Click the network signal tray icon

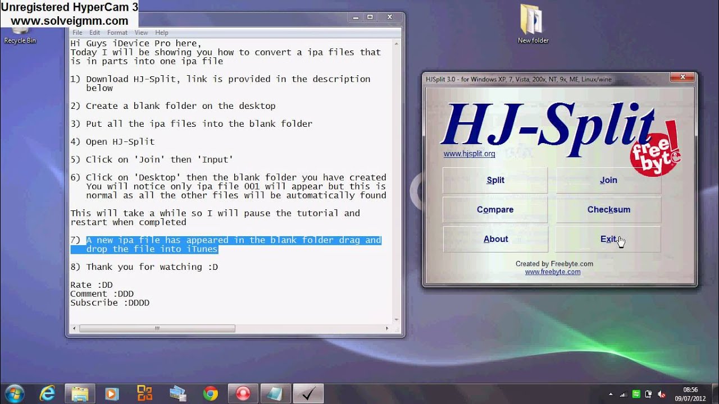624,394
